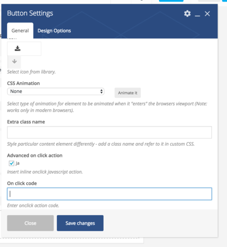The image size is (227, 247).
Task: Click the gray button above panel's corner
Action: (209, 1)
